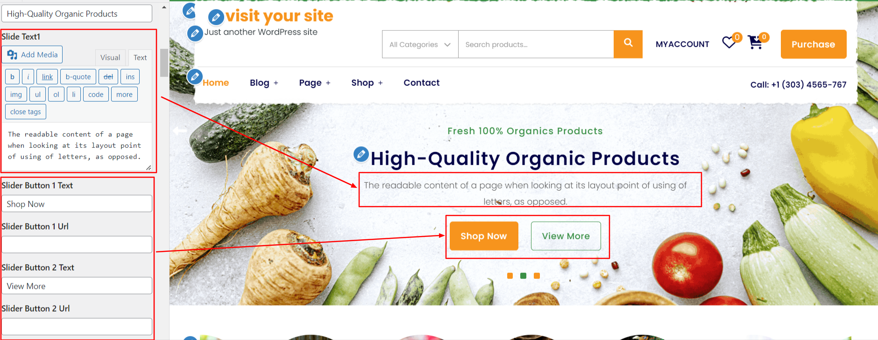The image size is (878, 340).
Task: Click the Slider Button 1 Url field
Action: point(77,244)
